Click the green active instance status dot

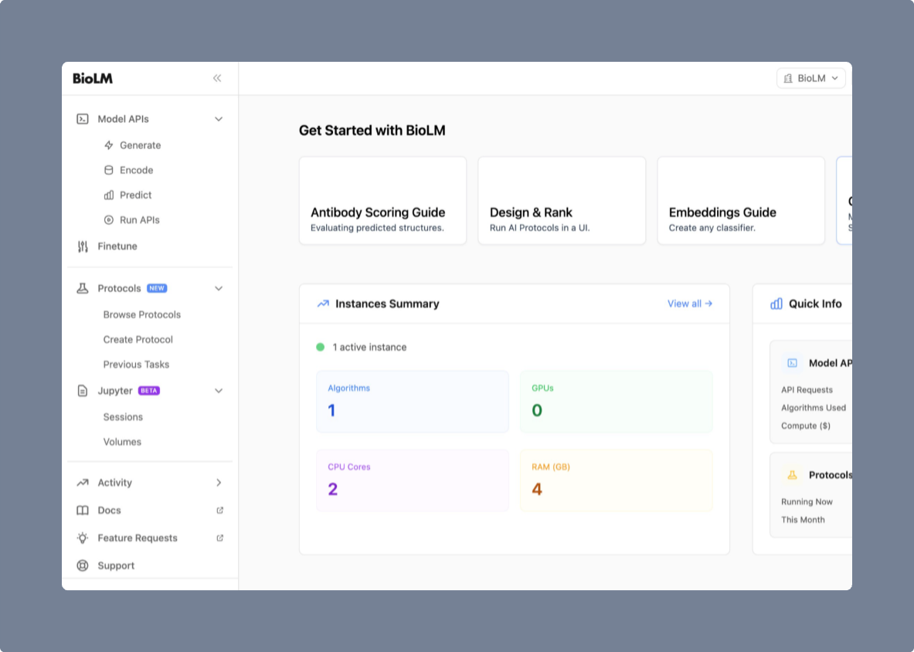321,347
